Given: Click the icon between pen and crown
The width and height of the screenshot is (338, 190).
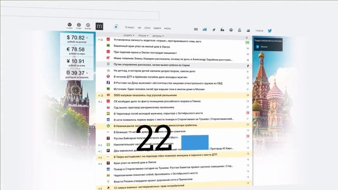Looking at the screenshot, I should click(222, 30).
